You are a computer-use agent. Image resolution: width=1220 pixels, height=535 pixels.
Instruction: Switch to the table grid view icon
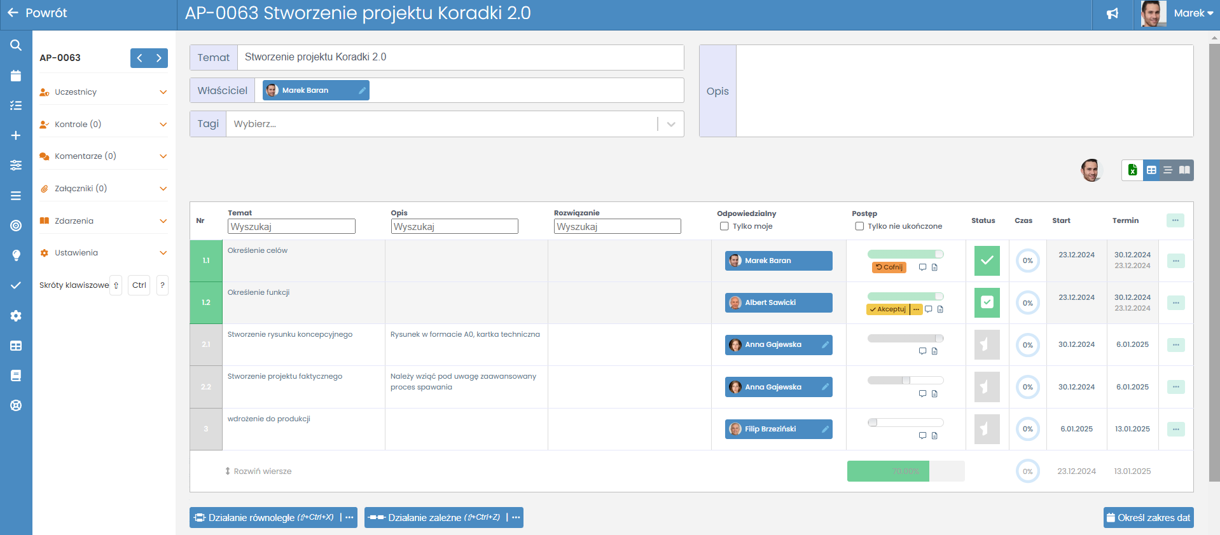(x=1151, y=170)
